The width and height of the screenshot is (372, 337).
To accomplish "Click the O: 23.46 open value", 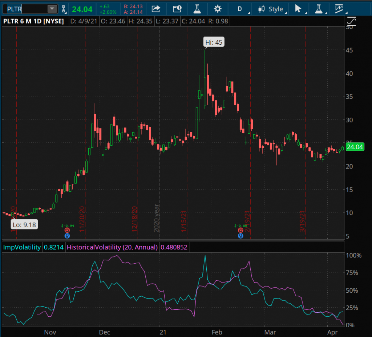I will pos(113,21).
